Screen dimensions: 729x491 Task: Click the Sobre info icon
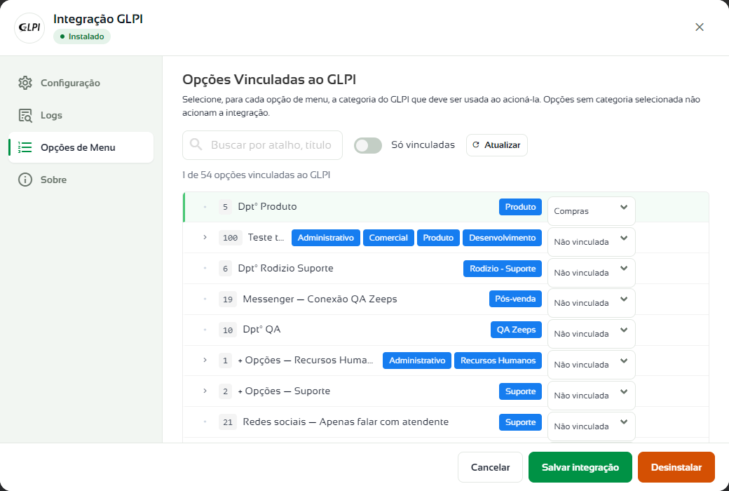tap(25, 180)
